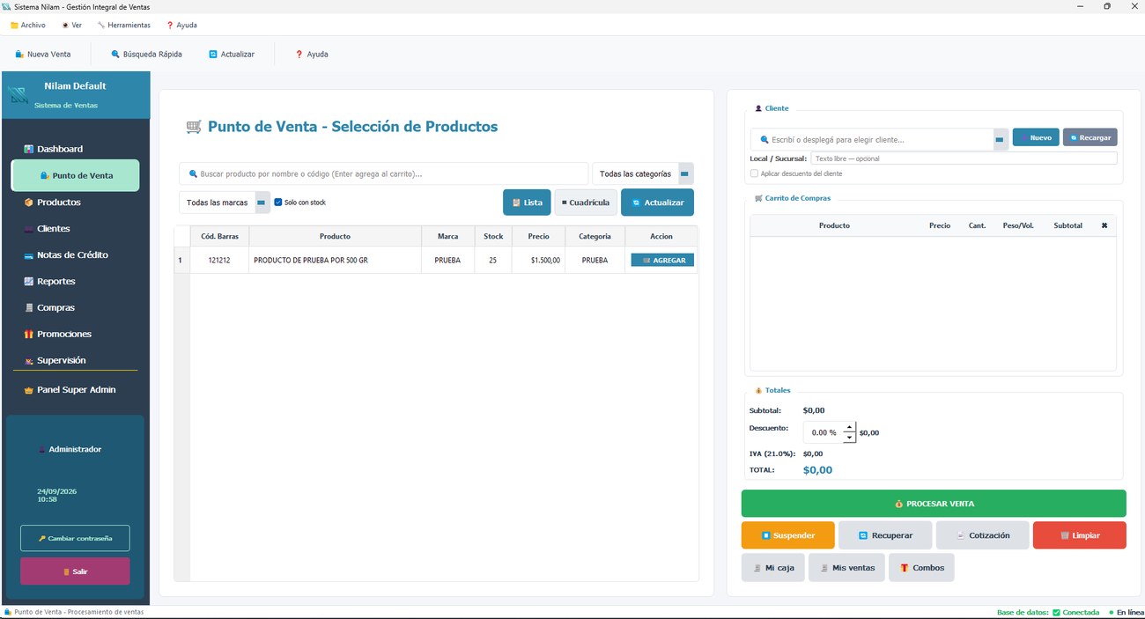Click the shopping cart icon beside Punto de Venta title

pos(194,127)
